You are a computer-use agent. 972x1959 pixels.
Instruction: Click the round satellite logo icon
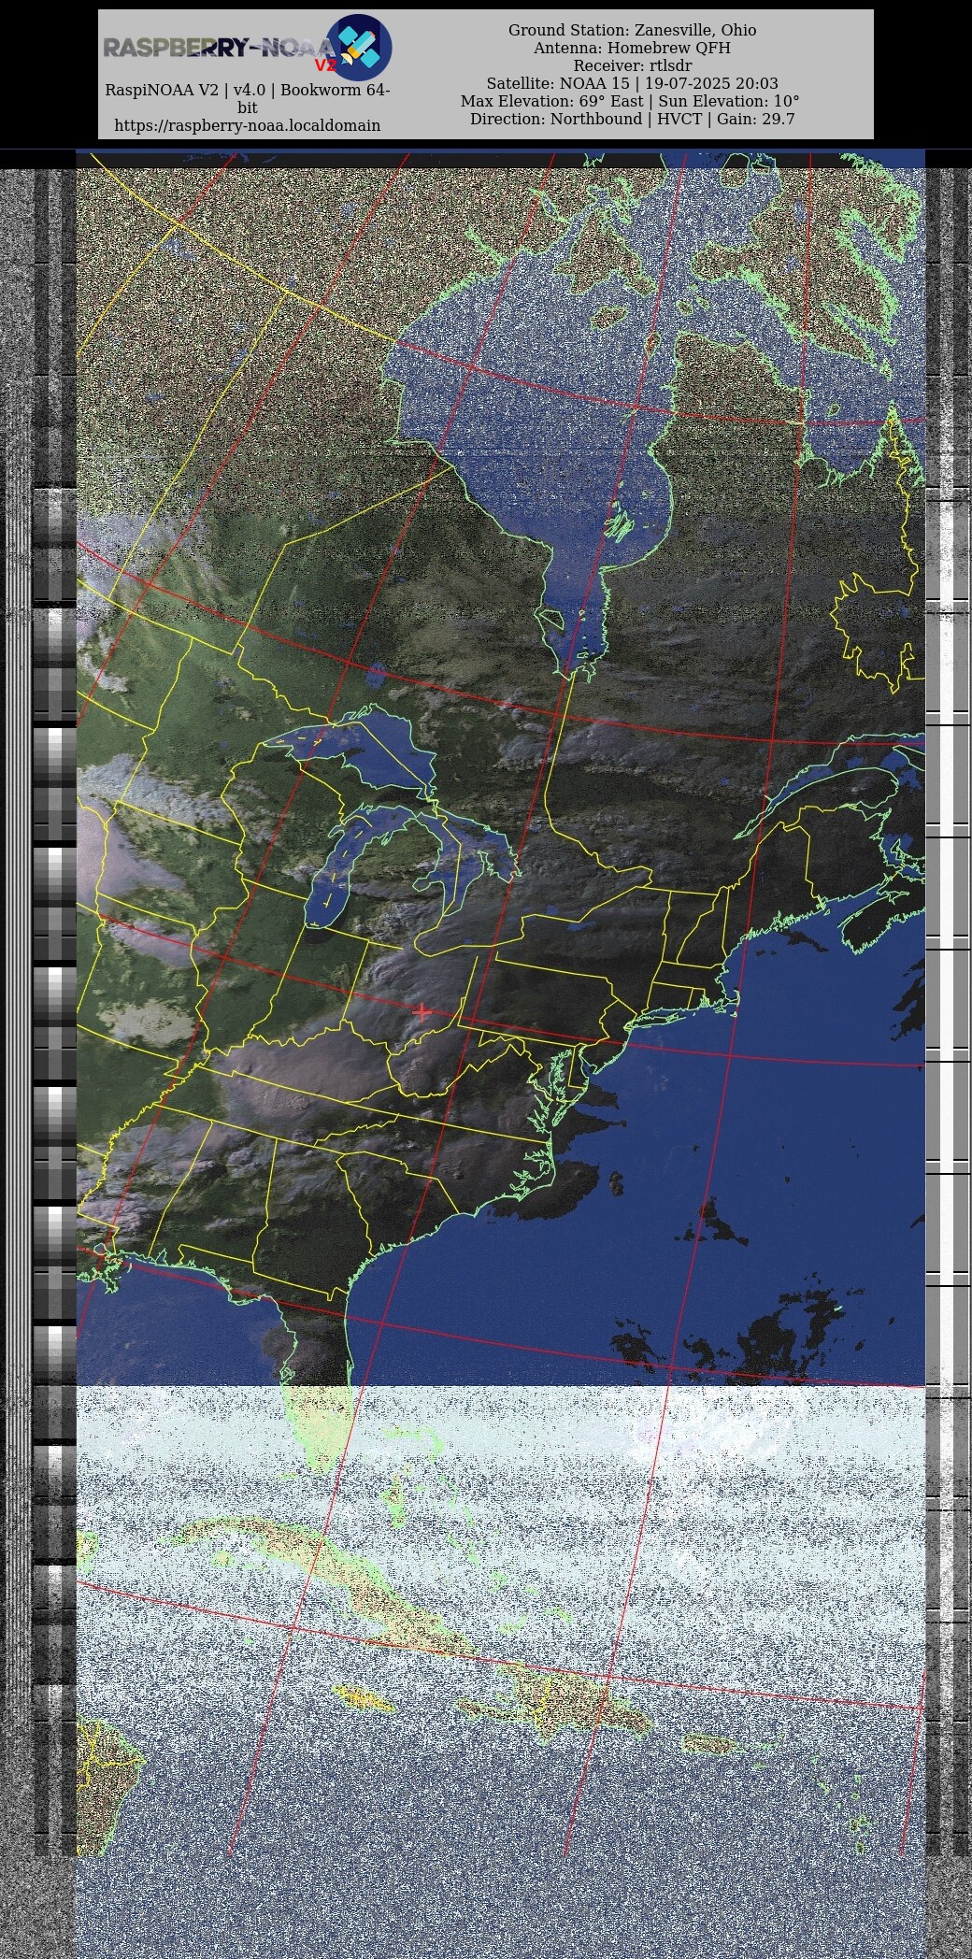pyautogui.click(x=359, y=47)
